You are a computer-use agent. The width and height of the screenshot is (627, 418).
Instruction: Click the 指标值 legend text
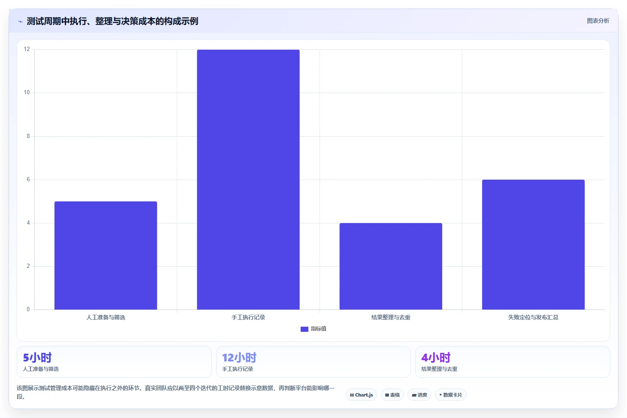(319, 329)
